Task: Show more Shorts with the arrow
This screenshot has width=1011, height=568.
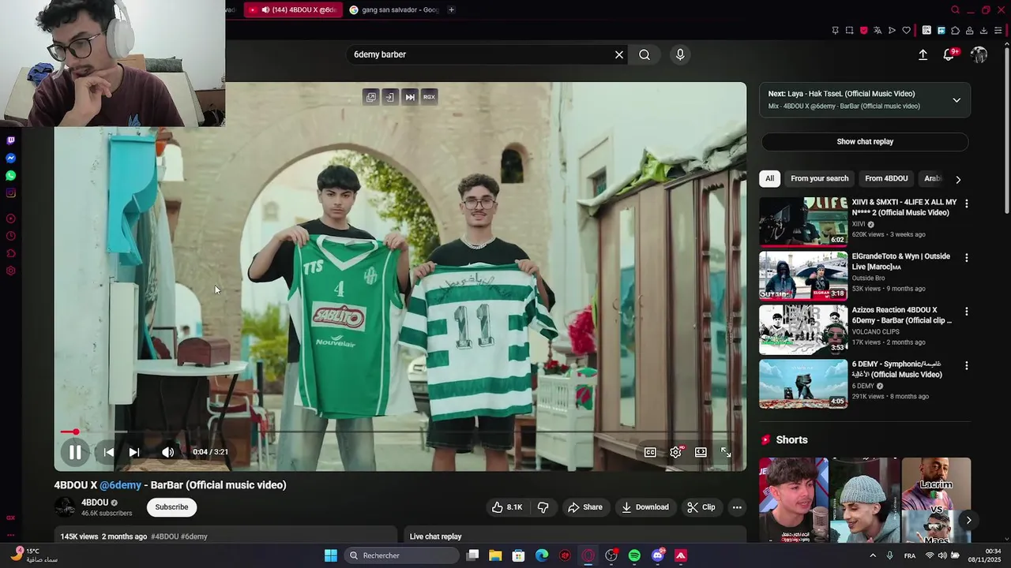Action: 968,520
